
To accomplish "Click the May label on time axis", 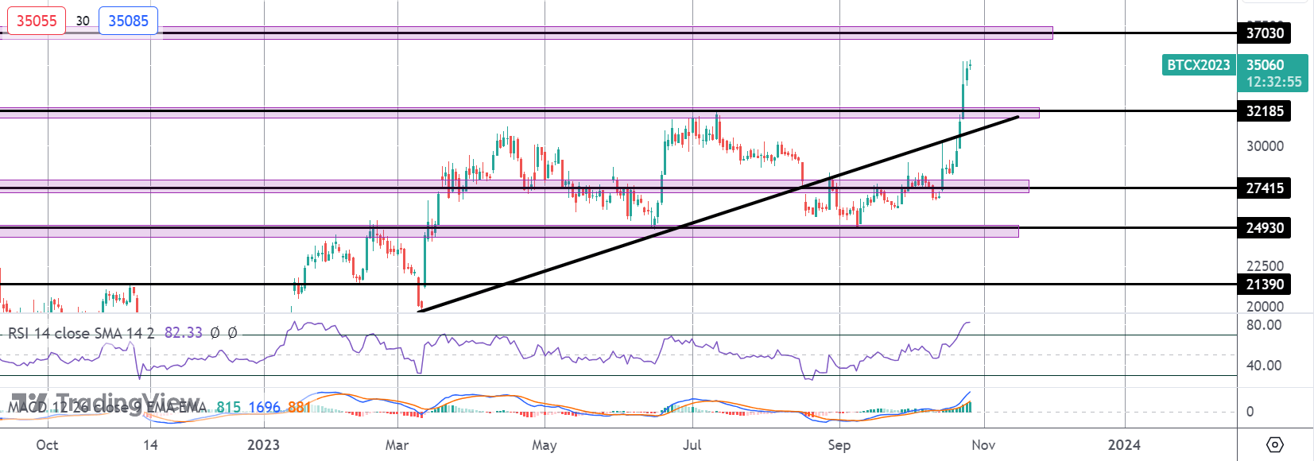I will [x=545, y=445].
